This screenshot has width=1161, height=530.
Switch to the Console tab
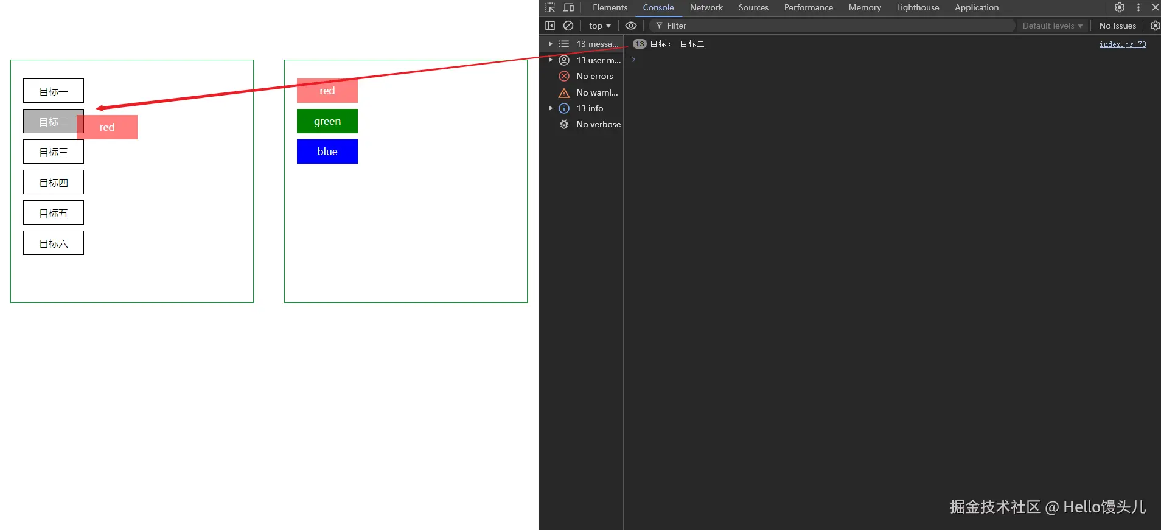(x=658, y=7)
